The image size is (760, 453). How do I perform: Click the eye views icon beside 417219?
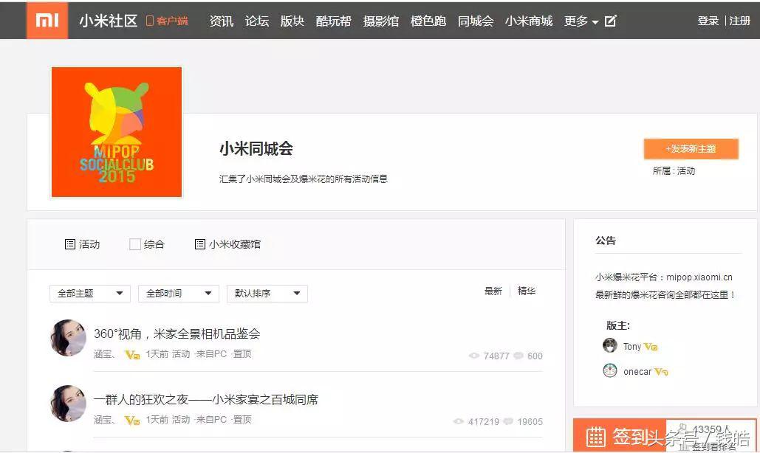[459, 421]
